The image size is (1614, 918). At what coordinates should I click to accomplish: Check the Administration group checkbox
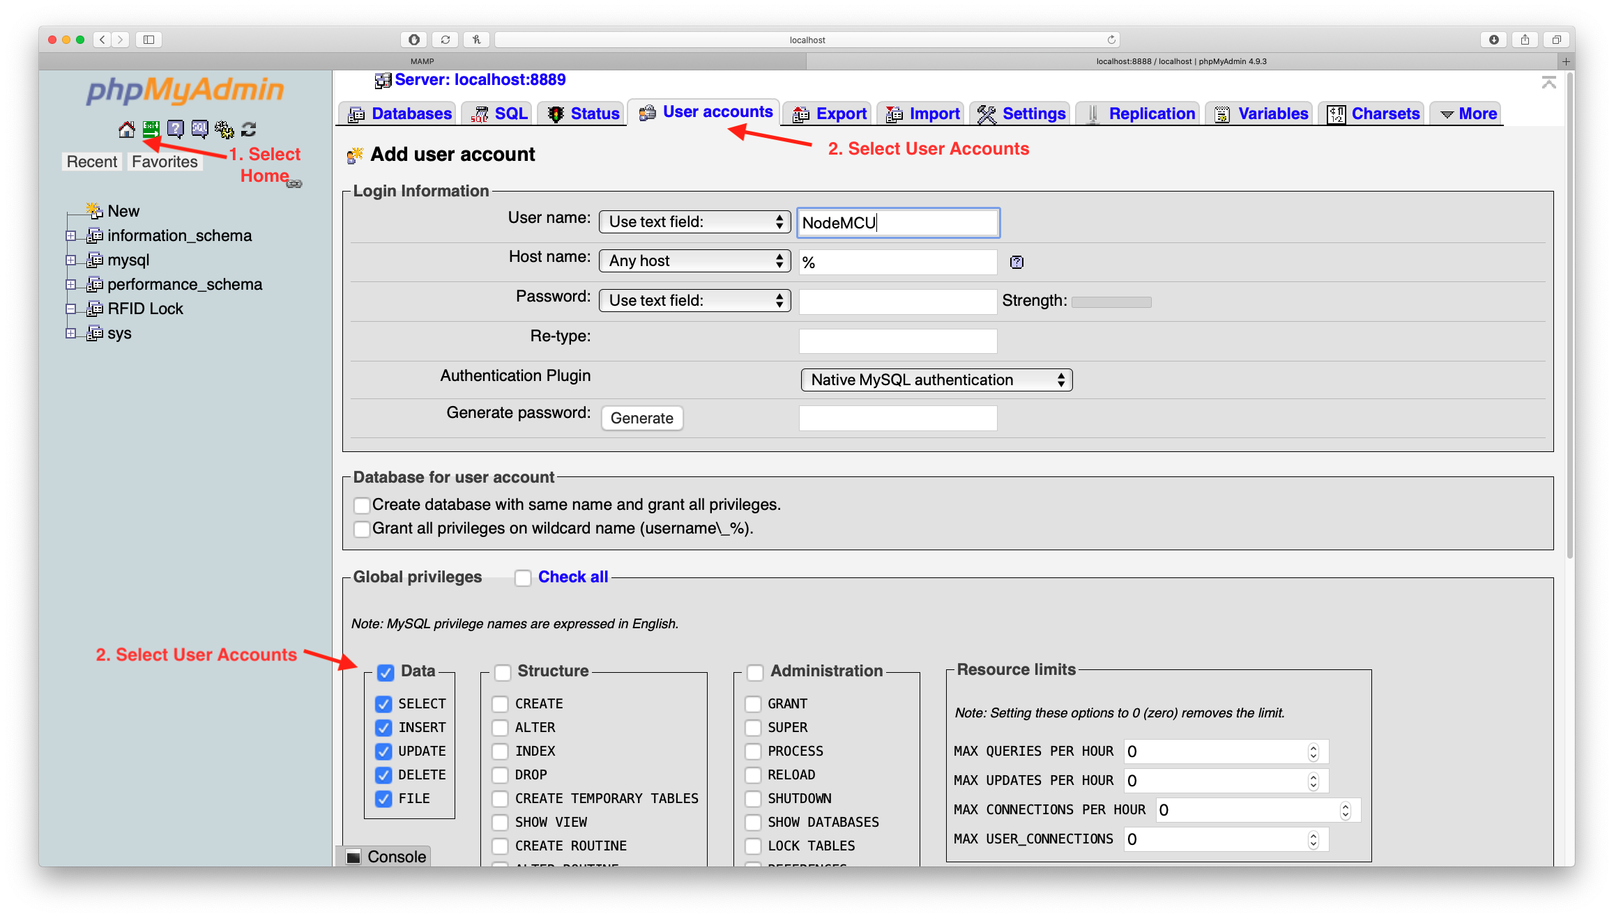pyautogui.click(x=755, y=672)
